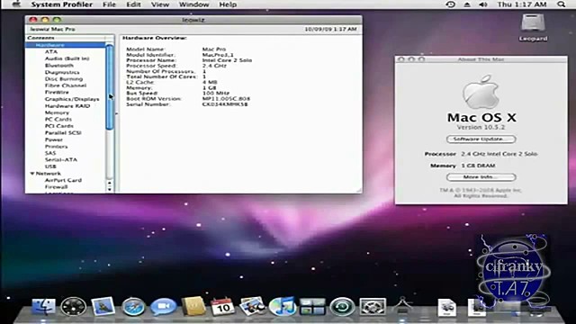Open the Apple menu

tap(16, 4)
